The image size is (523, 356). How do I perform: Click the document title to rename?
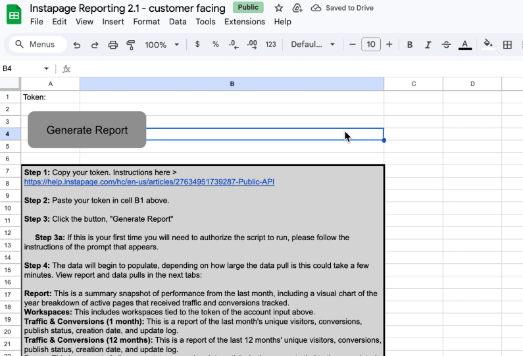click(x=128, y=8)
